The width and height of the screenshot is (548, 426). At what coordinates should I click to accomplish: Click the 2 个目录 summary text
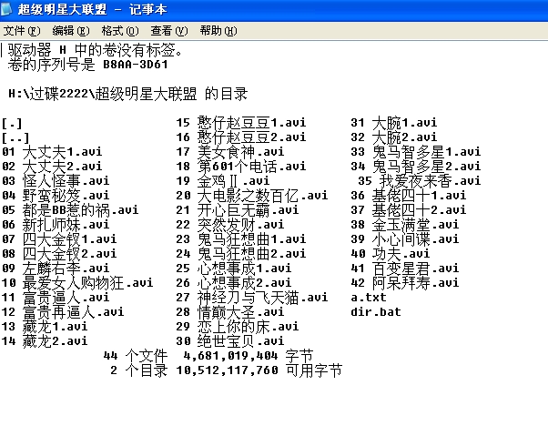pos(139,370)
